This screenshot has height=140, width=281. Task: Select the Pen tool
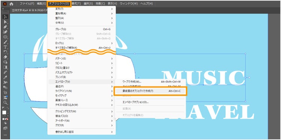point(5,27)
